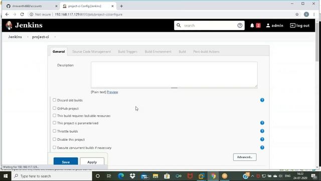Switch to Chrome in the taskbar
Screen dimensions: 321x181
213,176
